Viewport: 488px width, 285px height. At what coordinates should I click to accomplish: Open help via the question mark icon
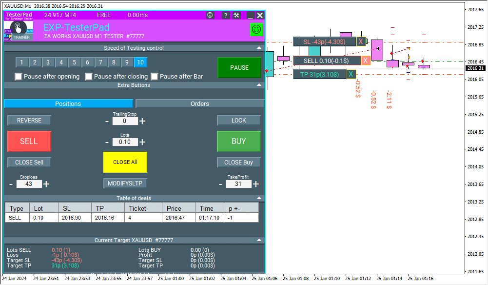tap(226, 15)
